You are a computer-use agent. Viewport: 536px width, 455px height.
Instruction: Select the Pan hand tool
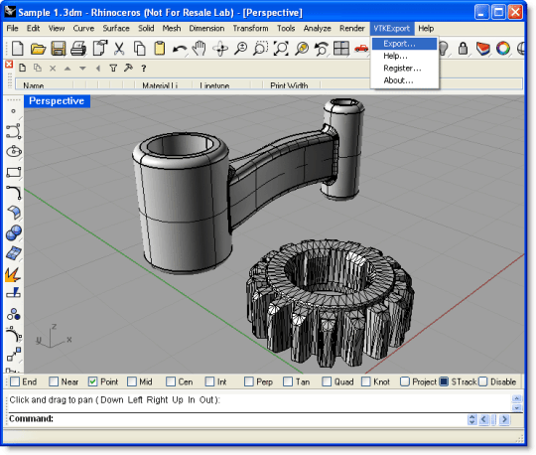(200, 49)
